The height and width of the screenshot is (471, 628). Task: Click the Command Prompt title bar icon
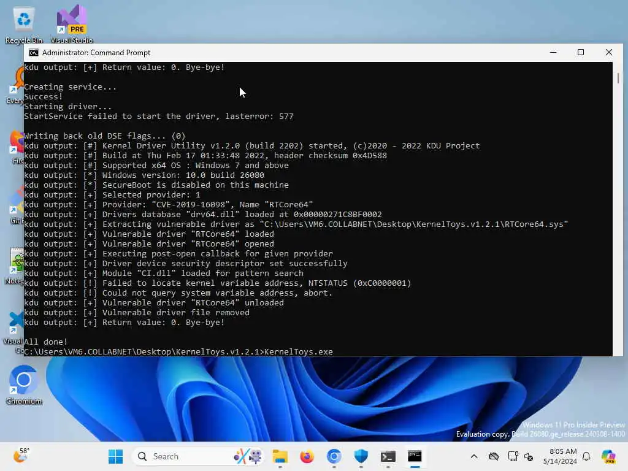[34, 53]
